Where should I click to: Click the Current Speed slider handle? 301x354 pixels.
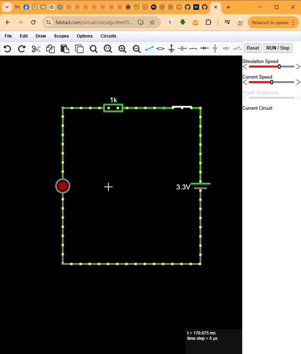tap(272, 82)
